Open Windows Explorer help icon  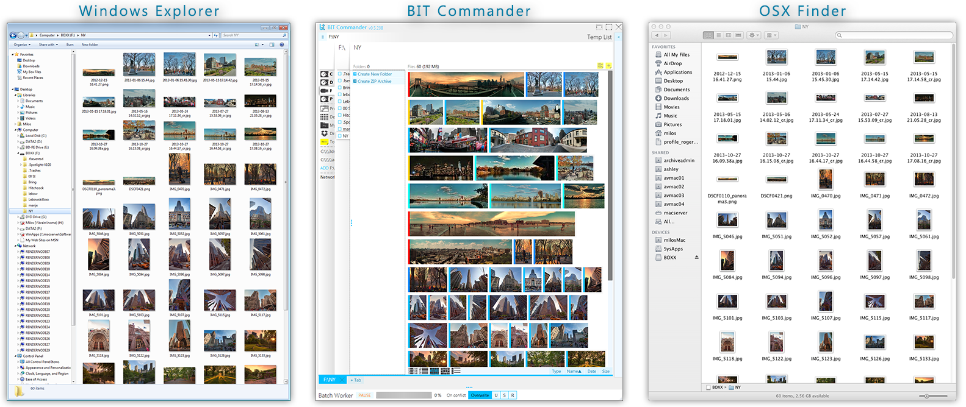282,44
